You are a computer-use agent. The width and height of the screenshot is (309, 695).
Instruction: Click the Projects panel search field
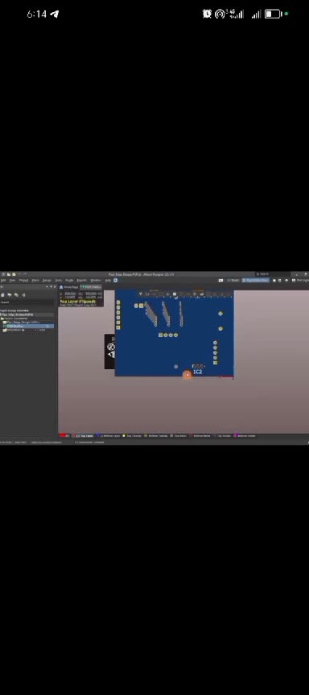27,302
